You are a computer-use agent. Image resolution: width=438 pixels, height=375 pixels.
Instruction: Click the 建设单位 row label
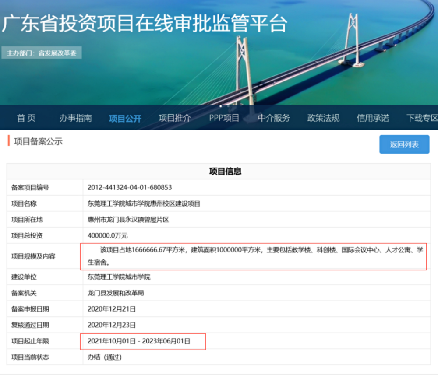click(24, 277)
